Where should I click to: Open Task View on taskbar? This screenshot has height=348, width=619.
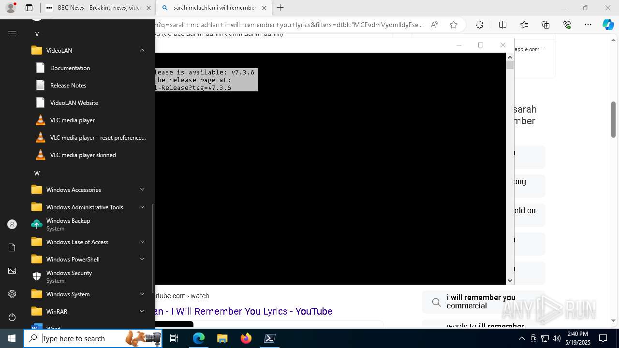tap(174, 338)
